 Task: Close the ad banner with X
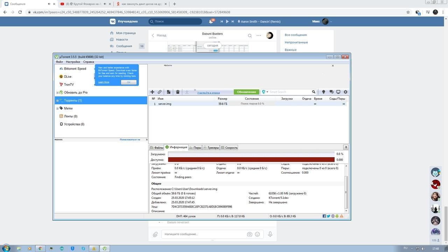(333, 65)
